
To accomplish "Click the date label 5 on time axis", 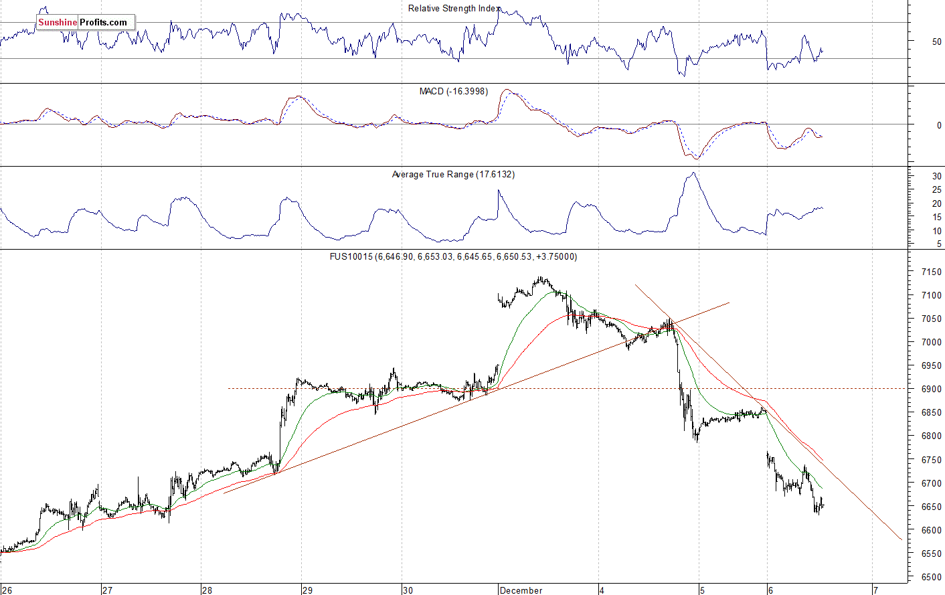I will [x=702, y=590].
